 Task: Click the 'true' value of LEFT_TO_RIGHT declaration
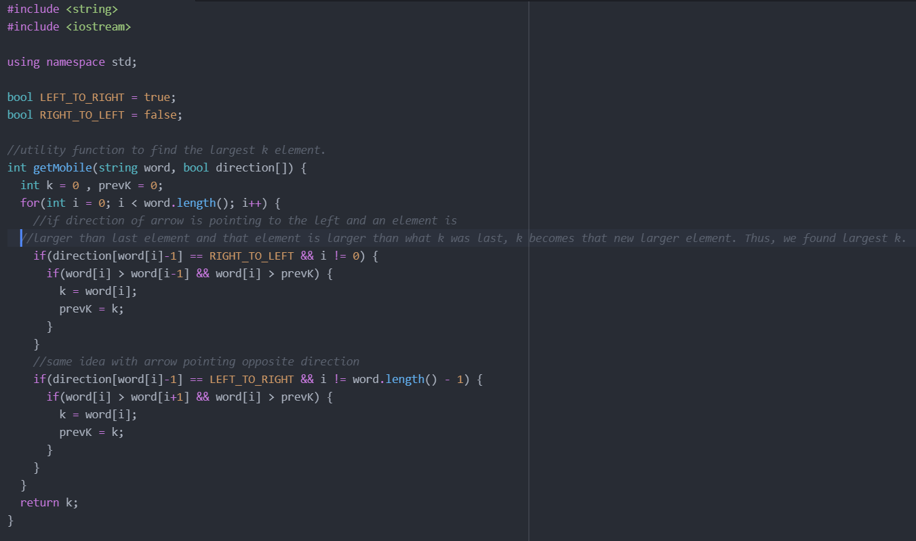(157, 98)
